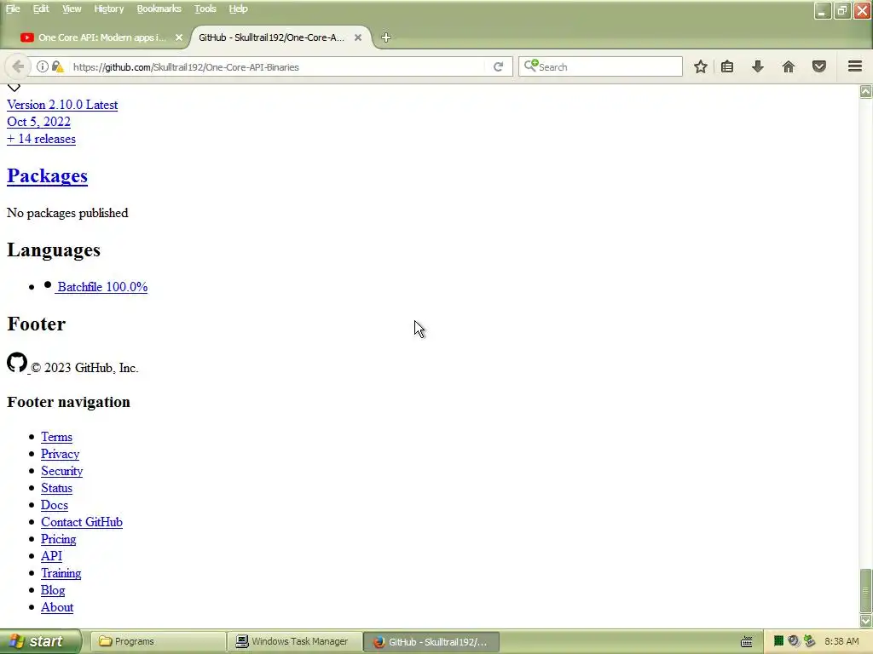Click the Safely Remove Hardware tray icon
873x654 pixels.
click(810, 641)
